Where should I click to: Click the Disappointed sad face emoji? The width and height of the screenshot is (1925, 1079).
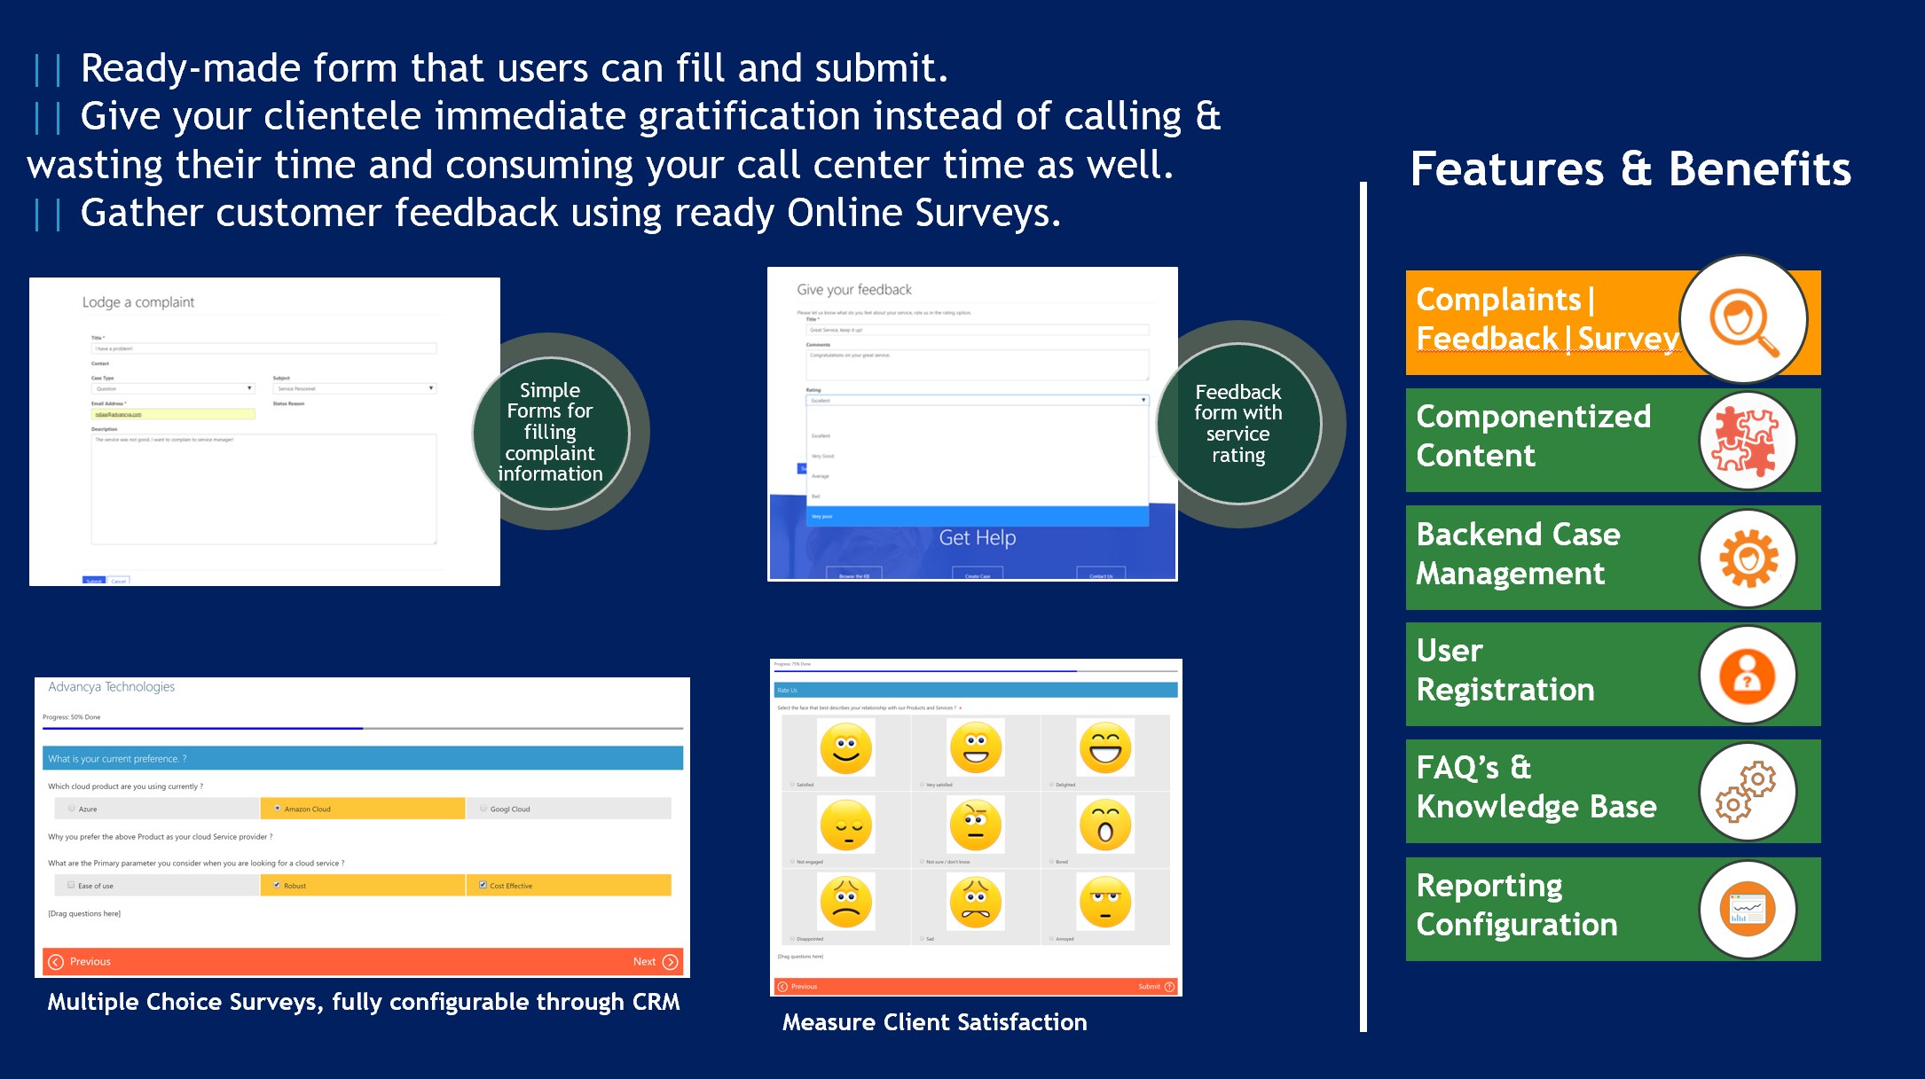pyautogui.click(x=845, y=902)
